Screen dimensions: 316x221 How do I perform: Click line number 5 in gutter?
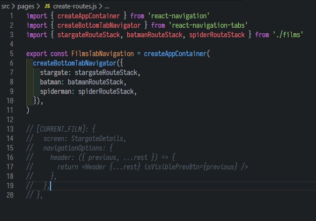pos(11,54)
